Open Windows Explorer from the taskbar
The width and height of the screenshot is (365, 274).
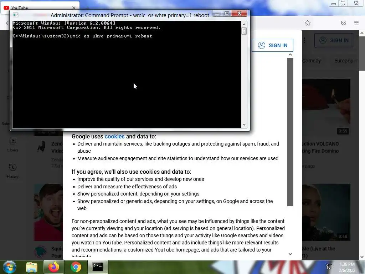32,267
